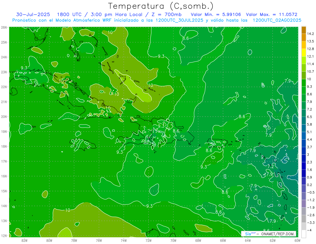Click the 13.5 color bar label
The image size is (316, 244).
310,41
